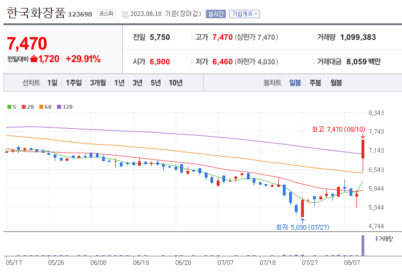The height and width of the screenshot is (278, 402).
Task: Show the 5년 line chart
Action: tap(156, 83)
